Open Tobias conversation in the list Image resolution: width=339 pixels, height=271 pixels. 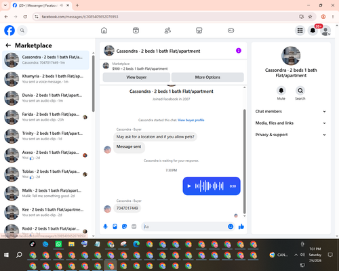45,174
